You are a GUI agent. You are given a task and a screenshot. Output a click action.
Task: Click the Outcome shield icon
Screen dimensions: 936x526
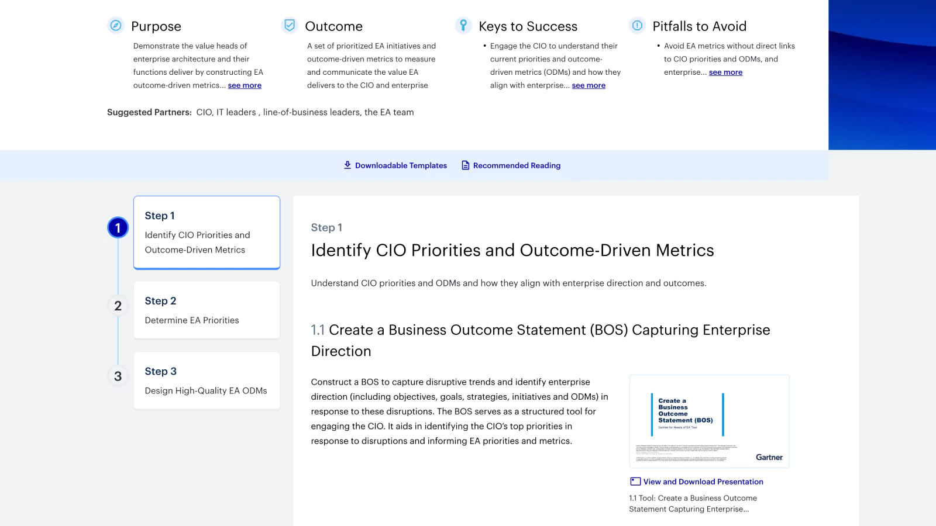289,26
